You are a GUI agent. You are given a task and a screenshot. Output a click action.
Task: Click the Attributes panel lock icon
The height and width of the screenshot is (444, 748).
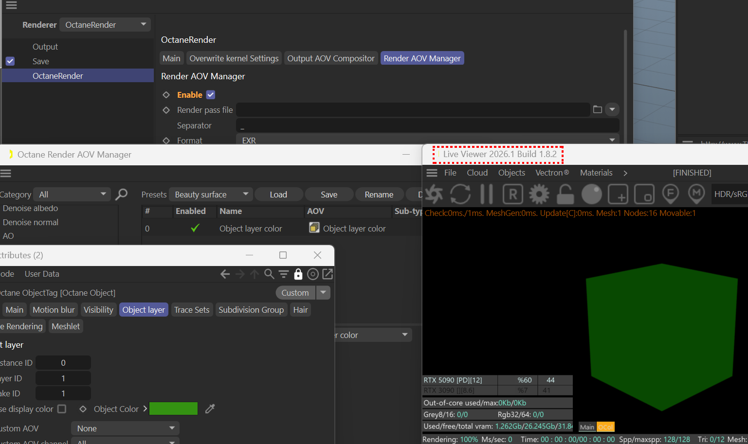(x=298, y=274)
